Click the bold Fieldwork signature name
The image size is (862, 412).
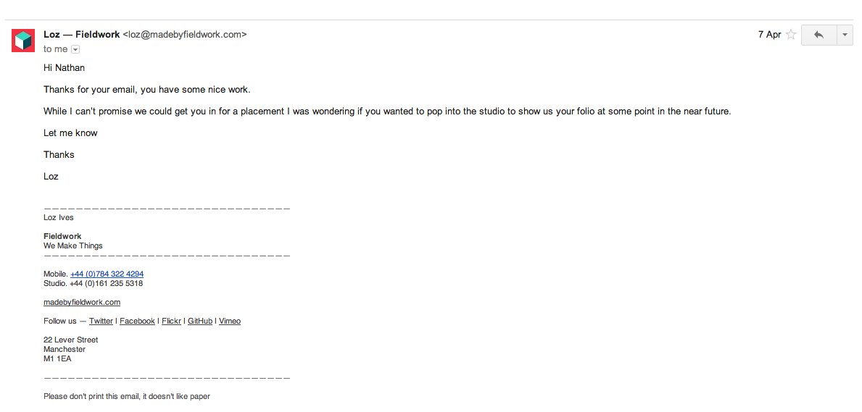point(62,237)
